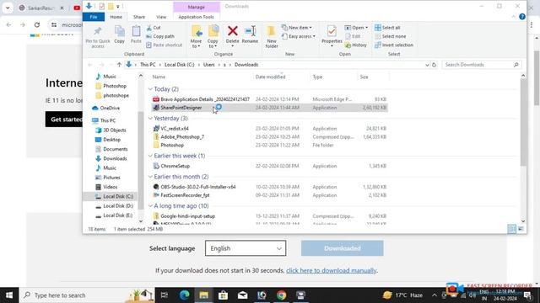The width and height of the screenshot is (540, 303).
Task: Click the Paste ribbon icon
Action: click(x=136, y=32)
